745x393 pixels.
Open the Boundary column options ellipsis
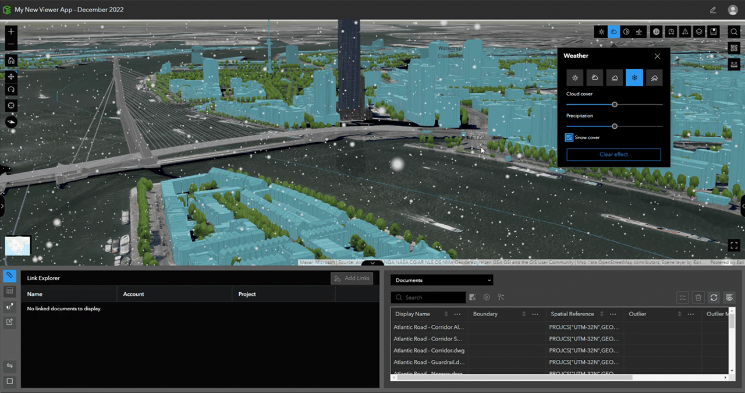coord(534,314)
